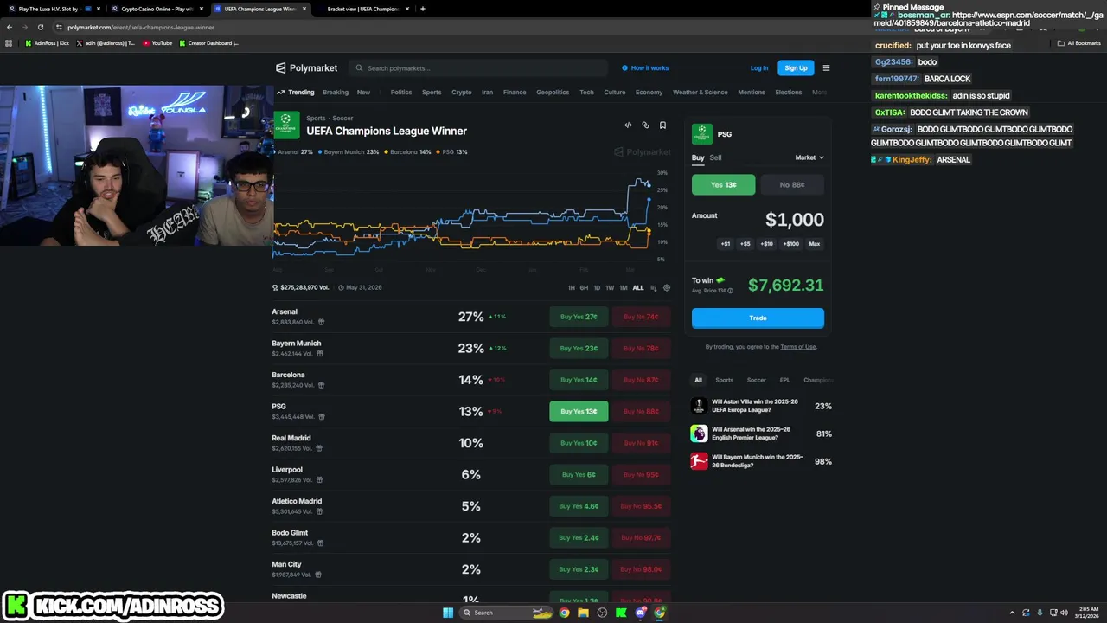Click the rewards gift icon next to Man City volume
The image size is (1107, 623).
318,575
